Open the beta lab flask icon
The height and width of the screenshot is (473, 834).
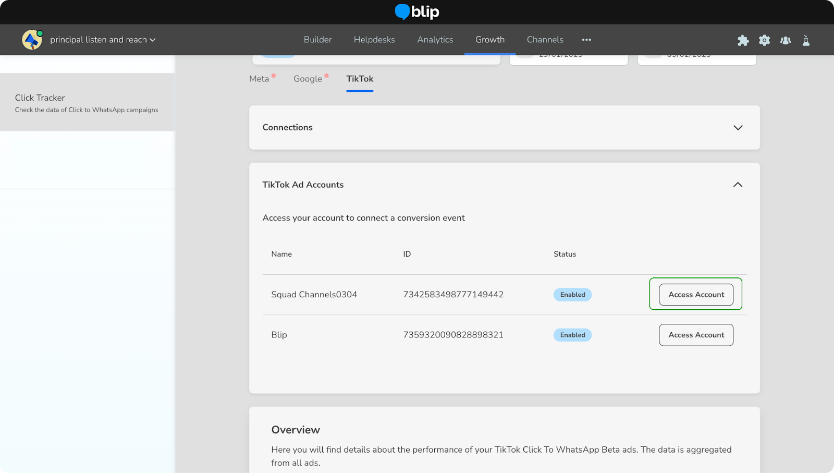pyautogui.click(x=806, y=40)
